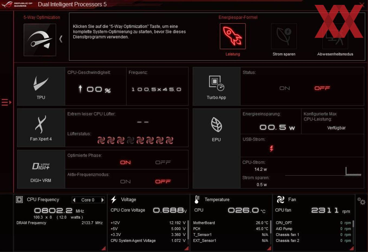Click the first fan status icon
This screenshot has height=252, width=368.
(101, 140)
